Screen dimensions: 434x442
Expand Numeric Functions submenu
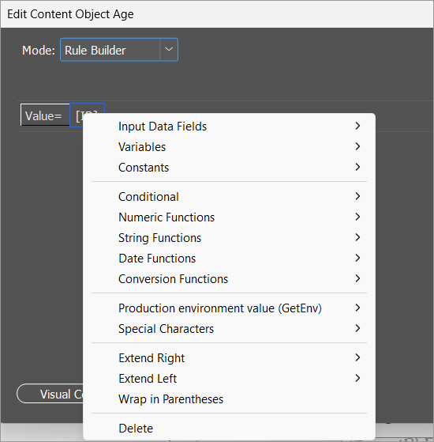click(x=230, y=217)
